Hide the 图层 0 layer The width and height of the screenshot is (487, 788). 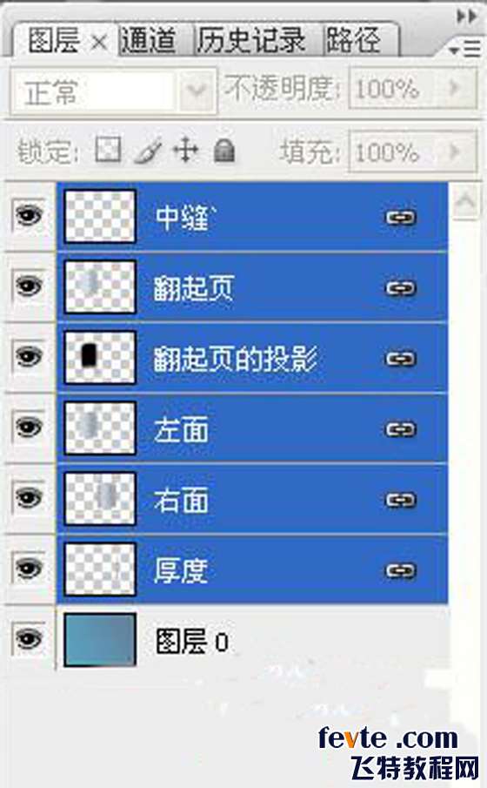(28, 639)
